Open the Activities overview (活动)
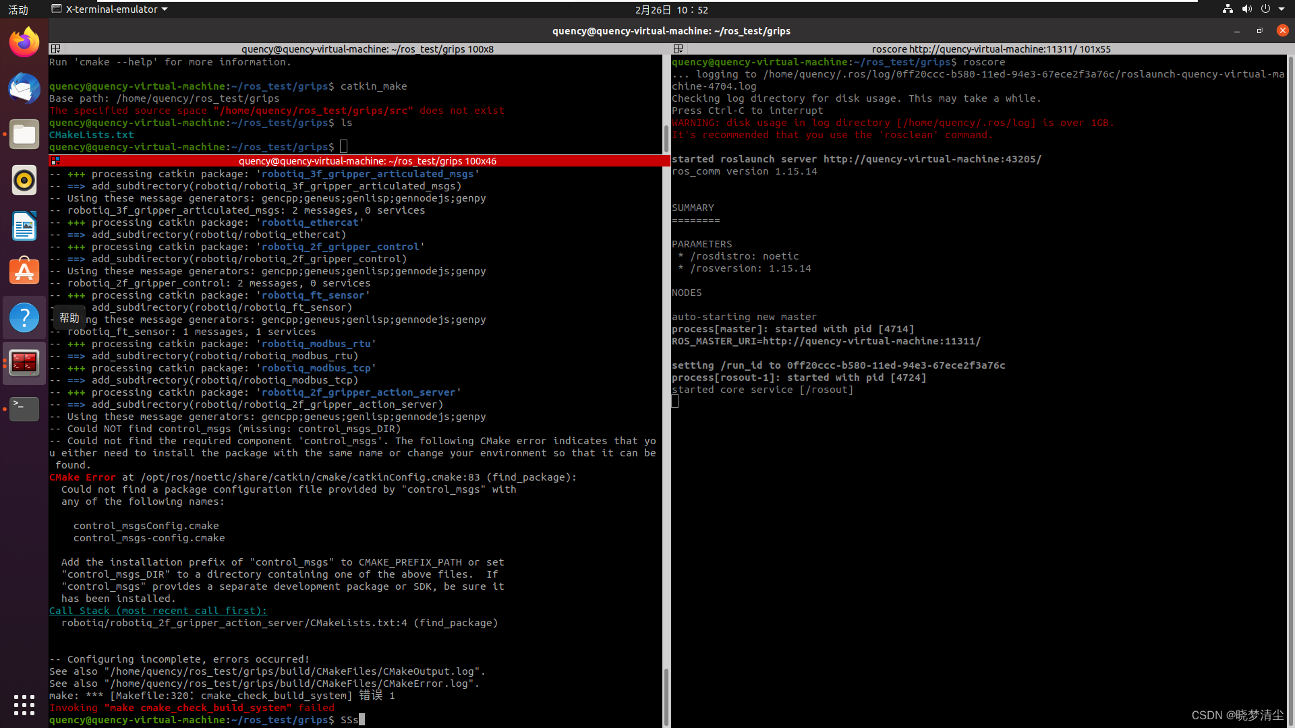Screen dimensions: 1295x728 (x=18, y=9)
